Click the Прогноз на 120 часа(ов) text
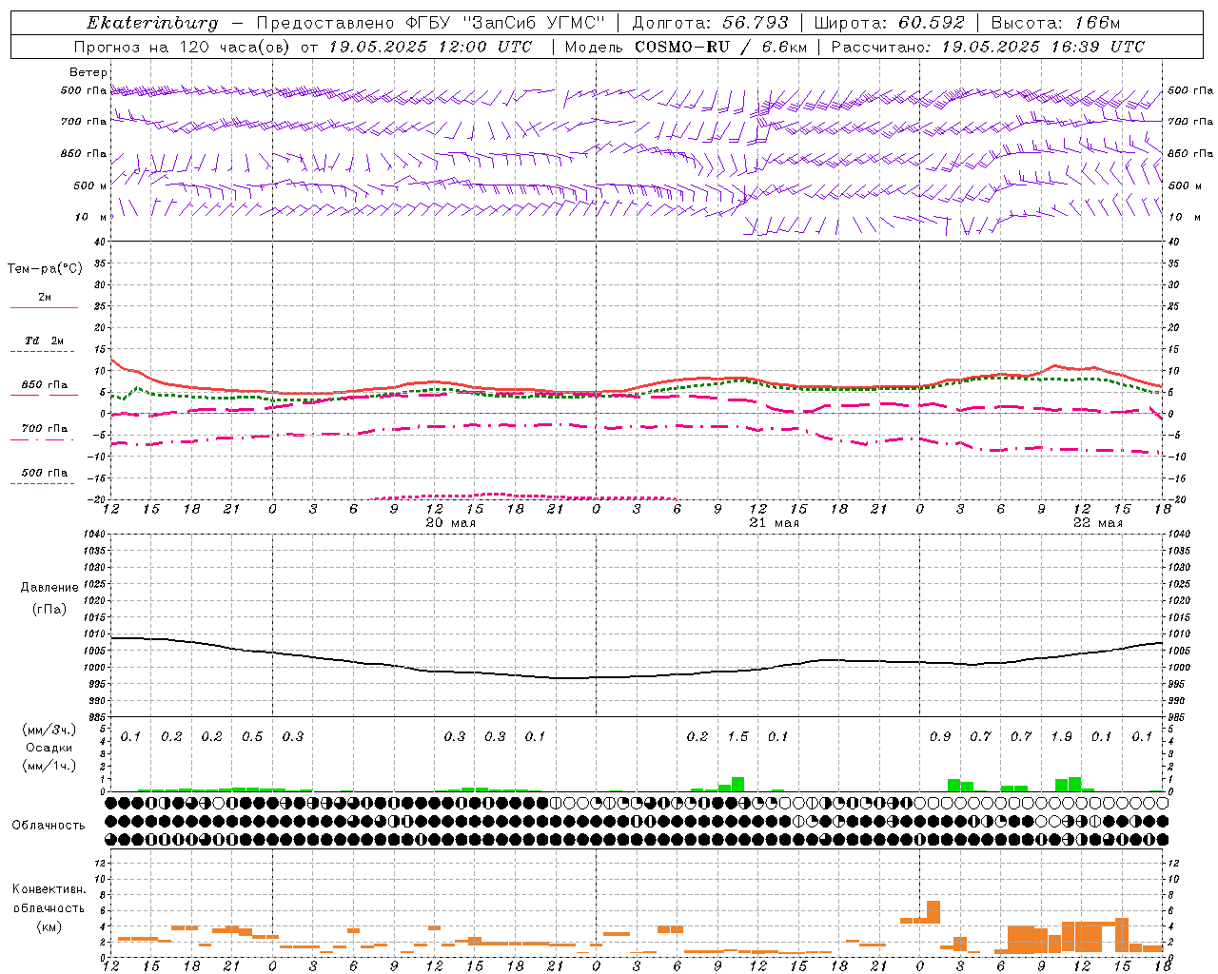This screenshot has height=974, width=1218. [x=182, y=47]
